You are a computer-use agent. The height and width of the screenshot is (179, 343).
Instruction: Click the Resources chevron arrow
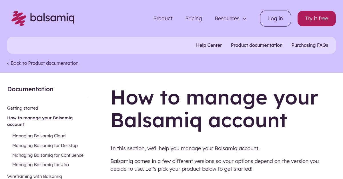(x=245, y=19)
